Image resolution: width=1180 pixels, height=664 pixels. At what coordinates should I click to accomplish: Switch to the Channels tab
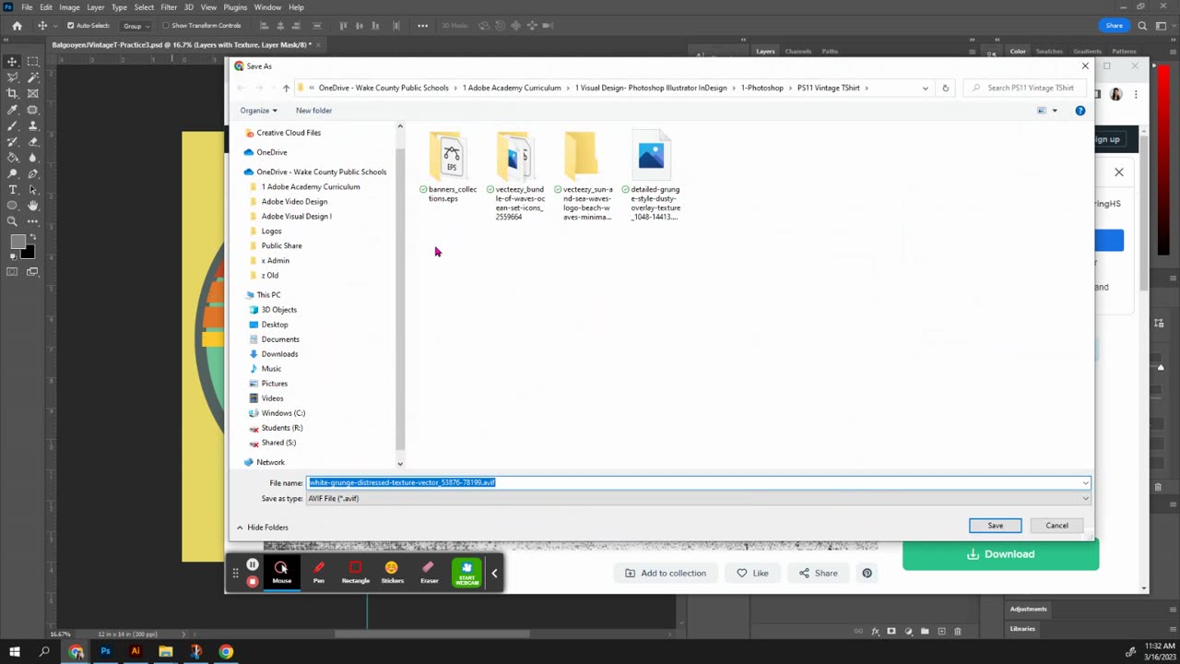point(798,52)
